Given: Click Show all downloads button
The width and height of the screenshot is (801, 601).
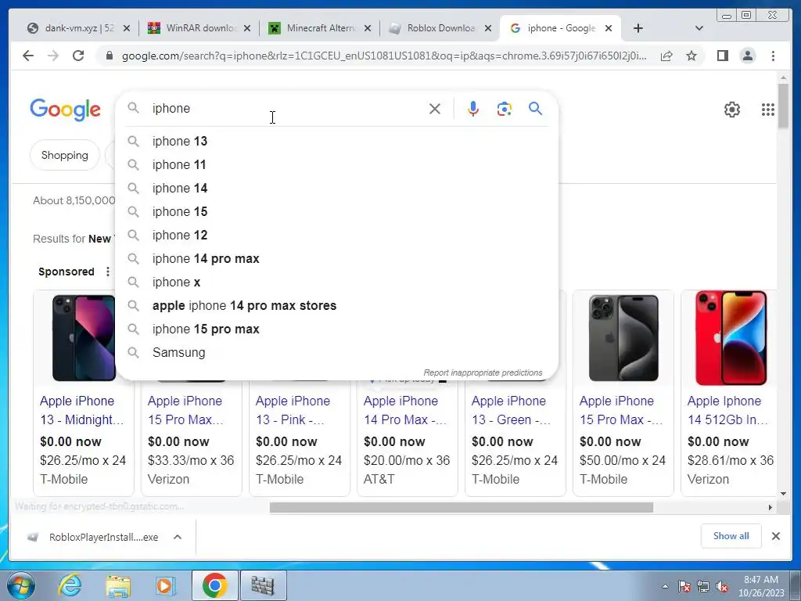Looking at the screenshot, I should tap(731, 535).
